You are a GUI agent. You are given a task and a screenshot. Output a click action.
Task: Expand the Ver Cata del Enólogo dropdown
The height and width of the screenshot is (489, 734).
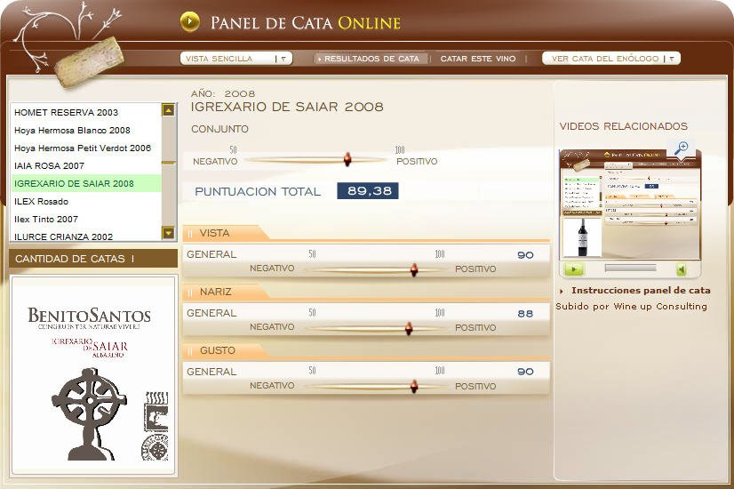(610, 59)
